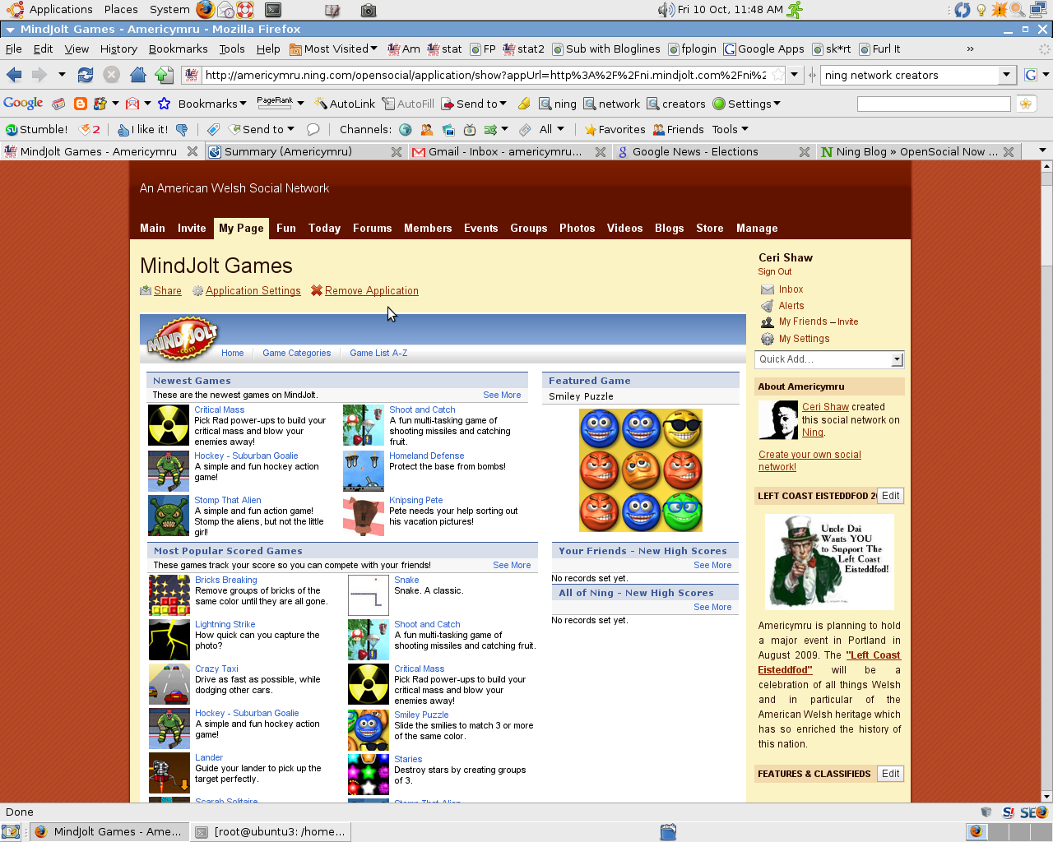Click the Application Settings link

253,291
